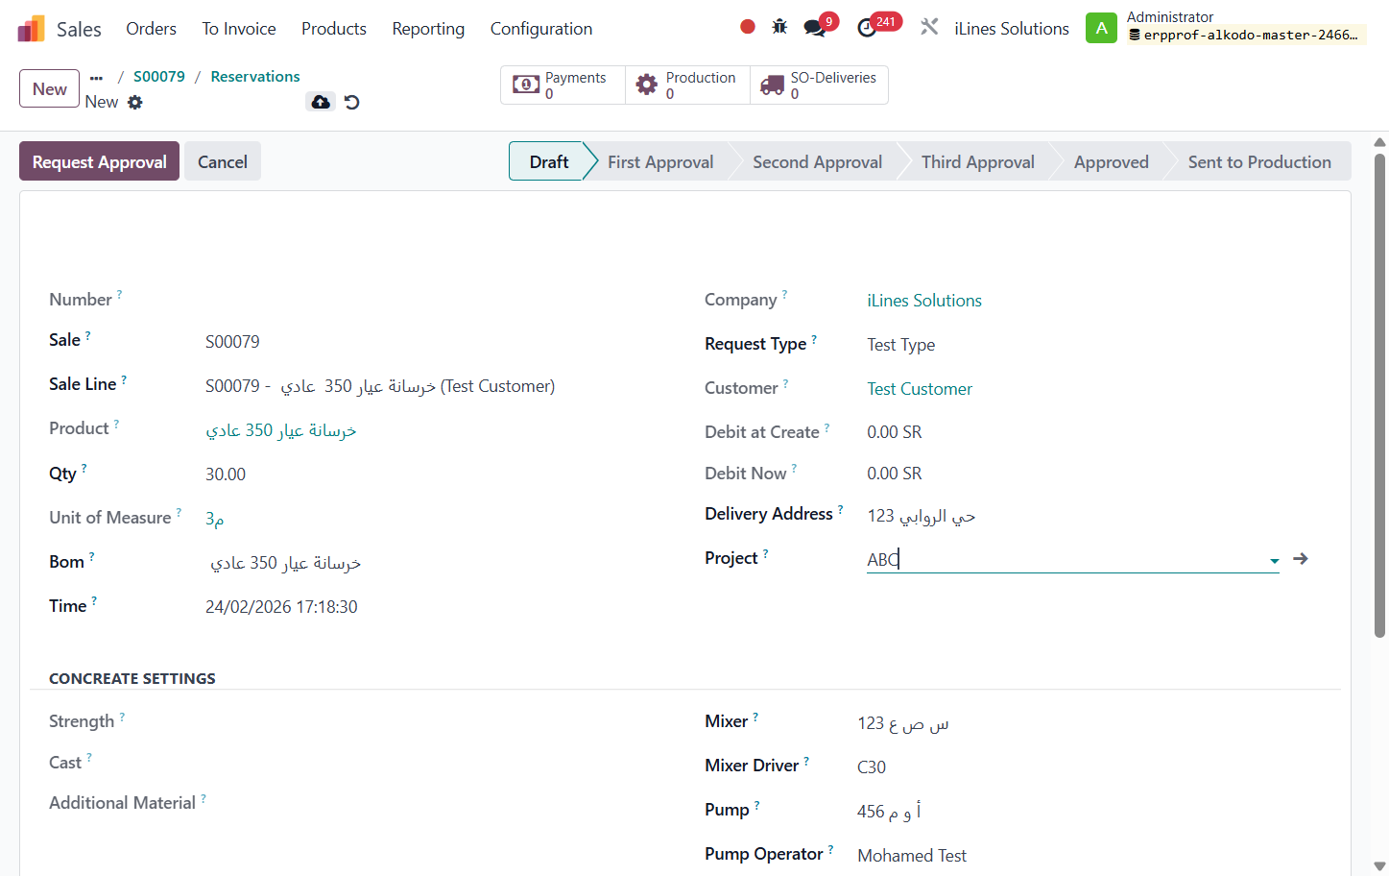Screen dimensions: 1389x876
Task: Open the Test Customer link
Action: coord(920,389)
